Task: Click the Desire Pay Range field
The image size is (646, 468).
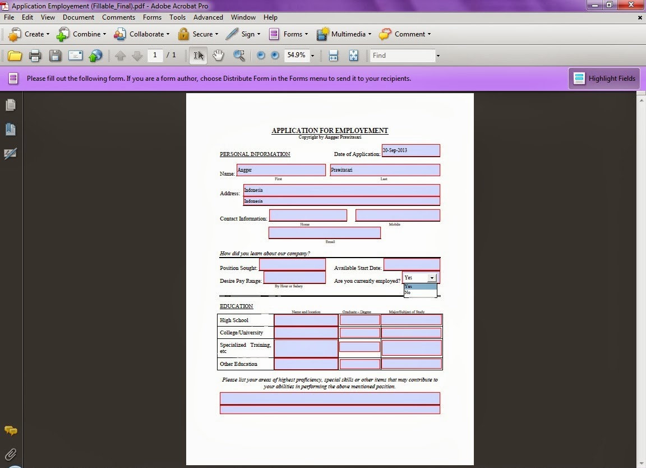Action: (294, 278)
